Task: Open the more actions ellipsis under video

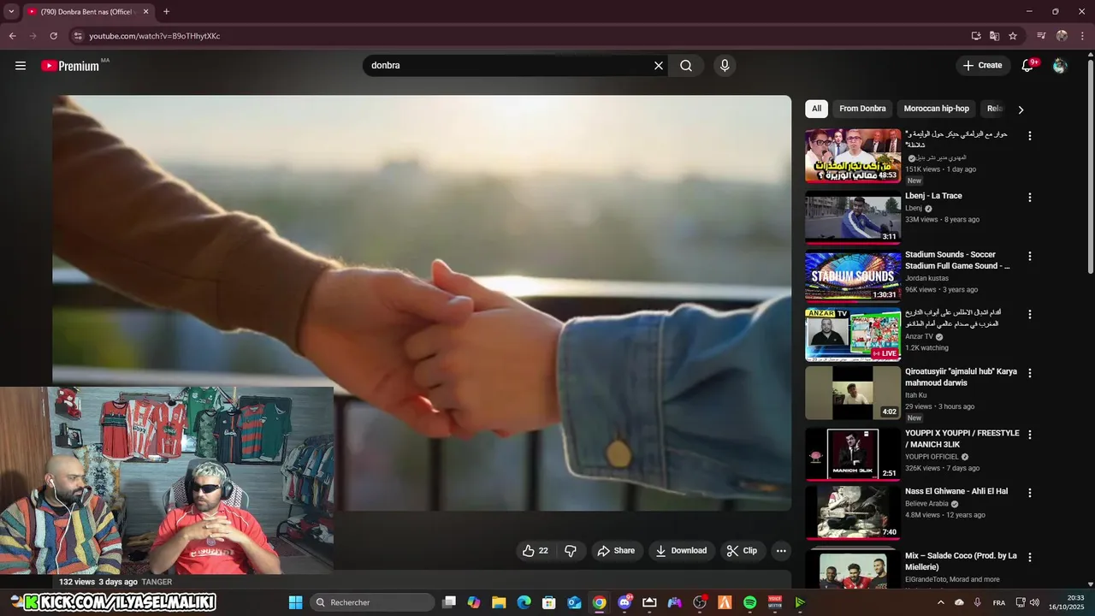Action: (x=781, y=551)
